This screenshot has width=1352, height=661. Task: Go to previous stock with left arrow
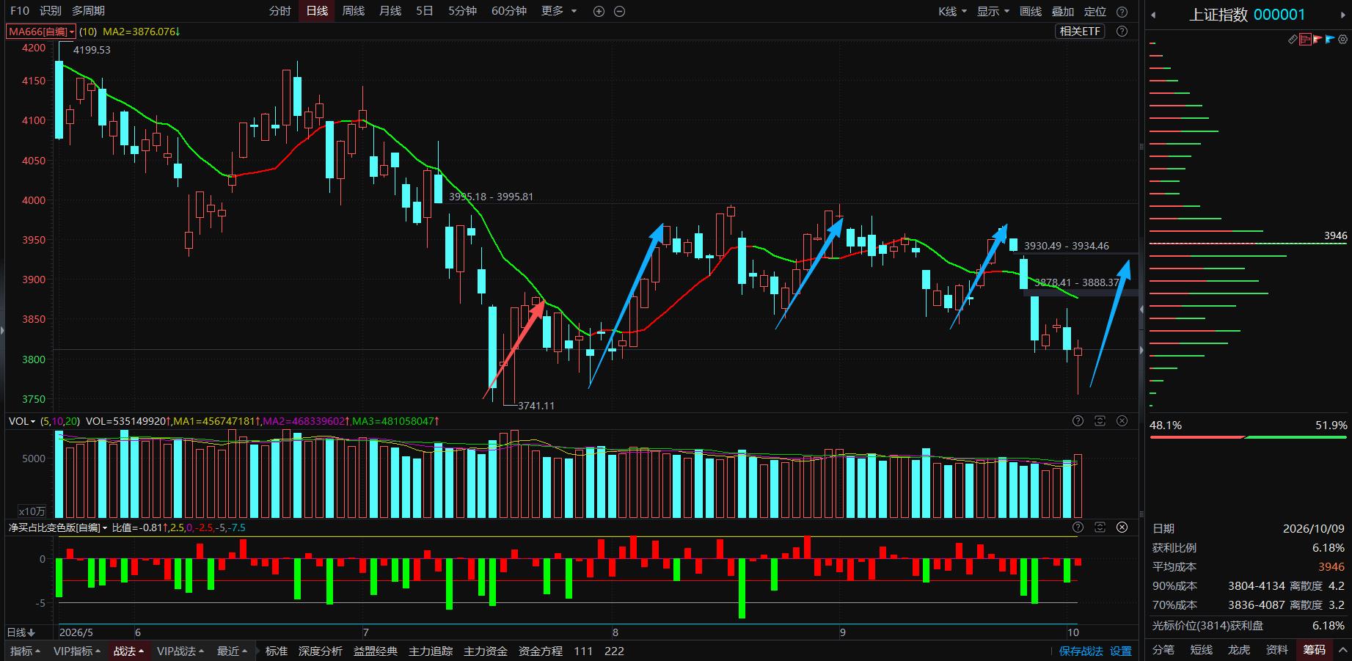click(x=1153, y=15)
